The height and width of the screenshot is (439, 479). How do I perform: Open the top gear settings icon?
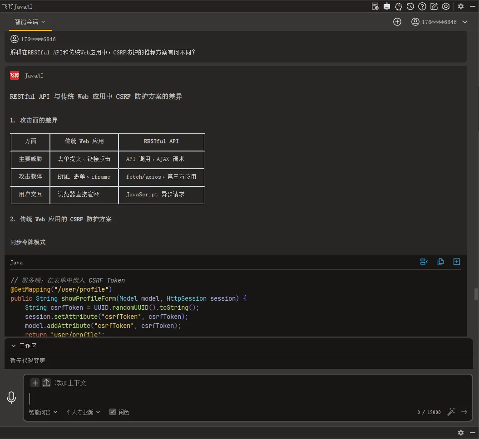coord(461,6)
